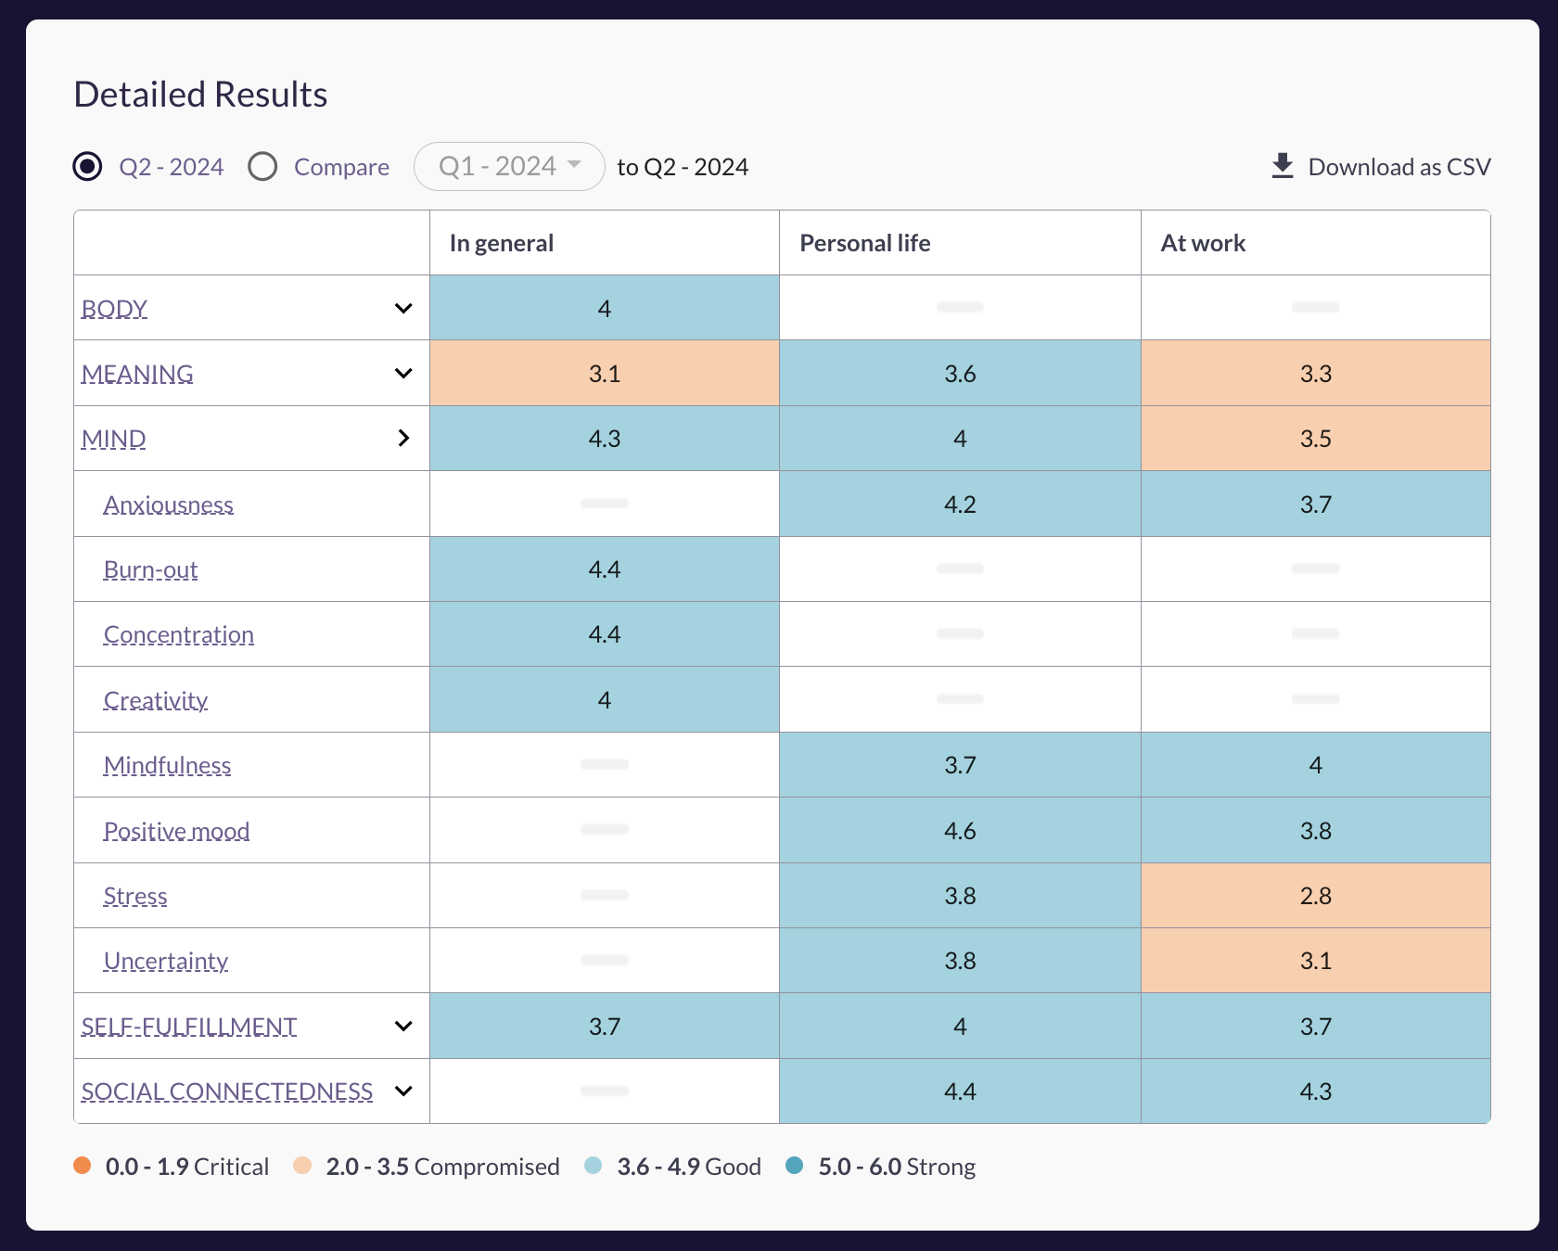Collapse the MIND section arrow
Screen dimensions: 1558x1251
point(403,439)
